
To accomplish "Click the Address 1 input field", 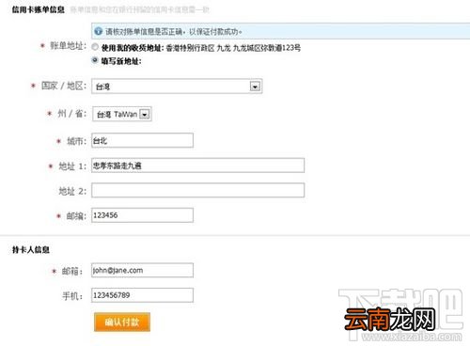I will tap(197, 165).
